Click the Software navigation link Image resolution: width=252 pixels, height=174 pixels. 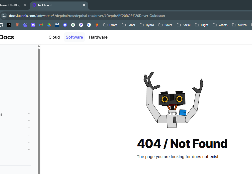[74, 37]
